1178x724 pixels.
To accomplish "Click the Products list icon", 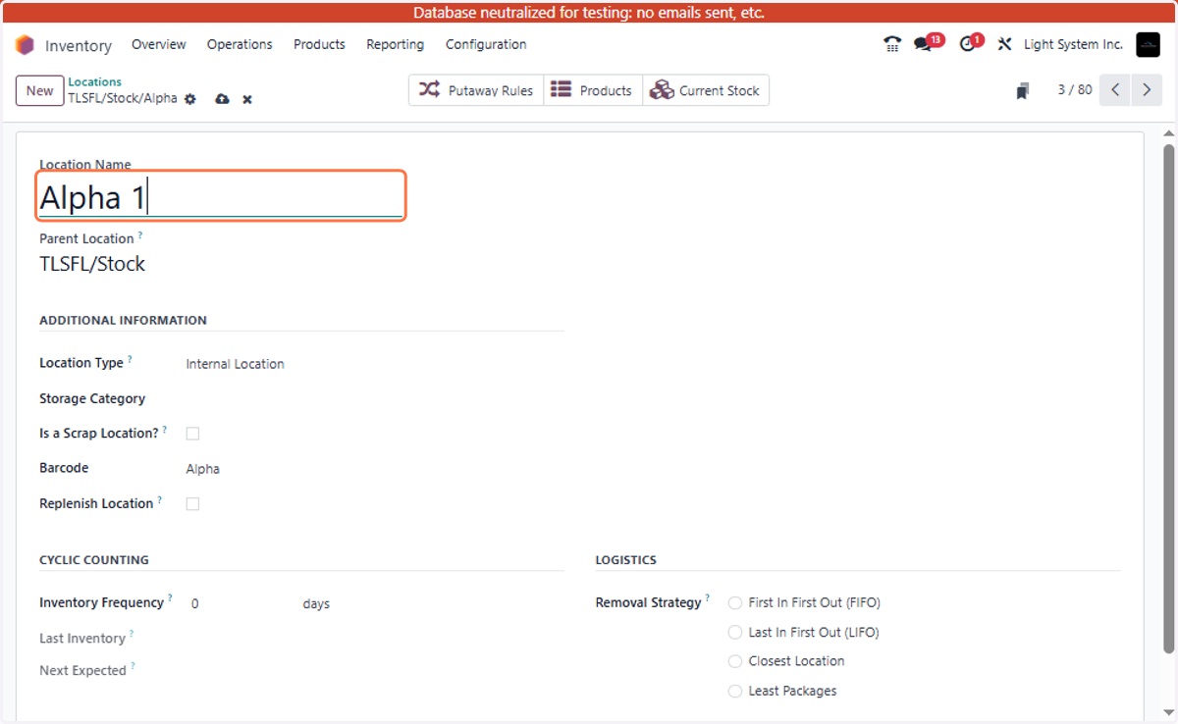I will (x=561, y=89).
